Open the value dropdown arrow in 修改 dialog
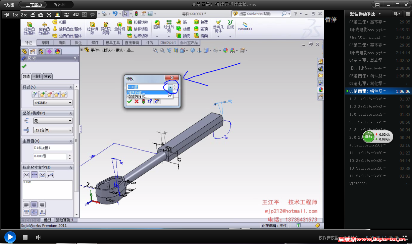Image resolution: width=412 pixels, height=244 pixels. click(170, 87)
